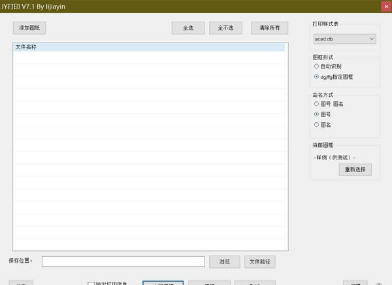
Task: Select the 图号 图名 naming option
Action: (x=317, y=103)
